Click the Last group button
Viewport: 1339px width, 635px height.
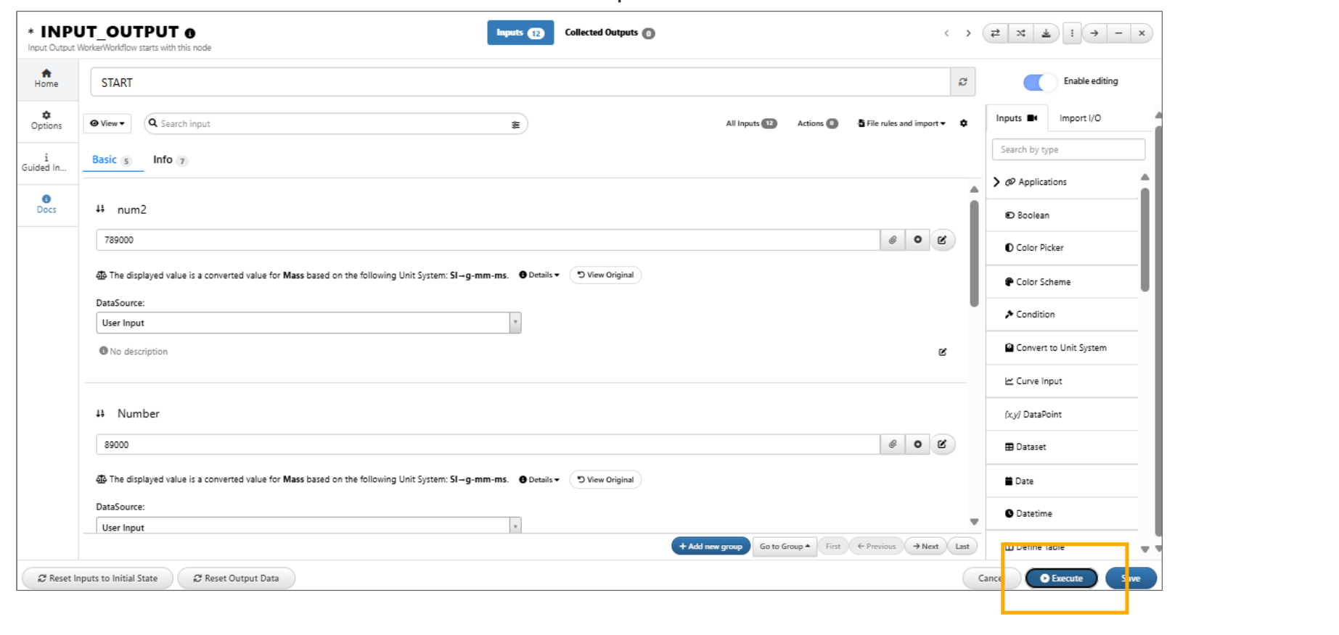pos(962,547)
